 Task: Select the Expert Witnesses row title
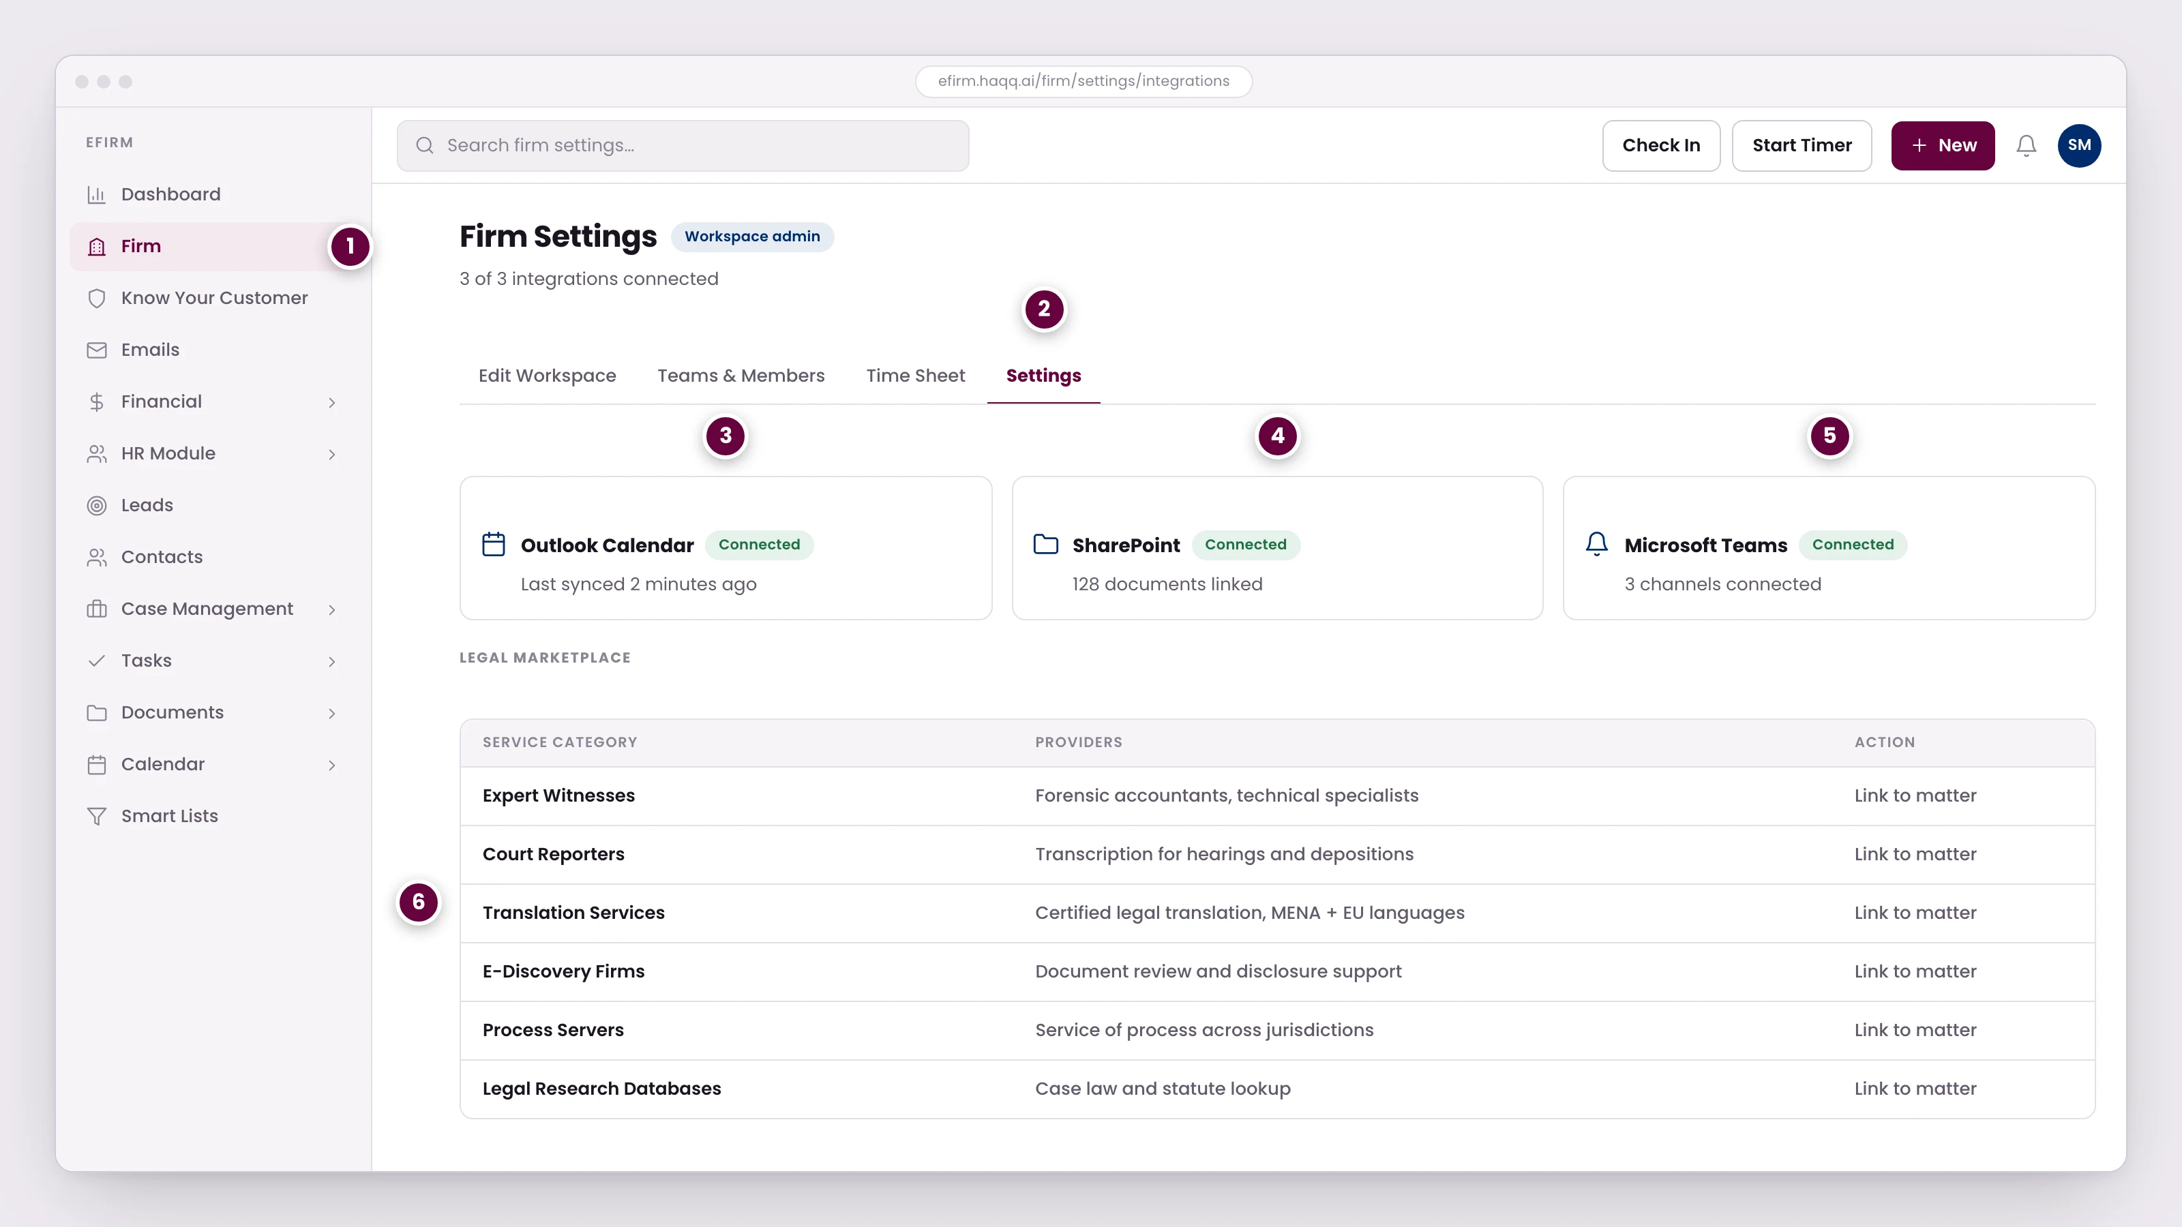558,796
